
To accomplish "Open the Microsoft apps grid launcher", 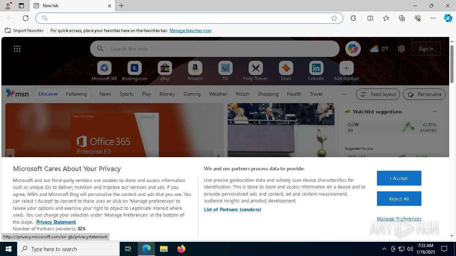I will (x=17, y=49).
